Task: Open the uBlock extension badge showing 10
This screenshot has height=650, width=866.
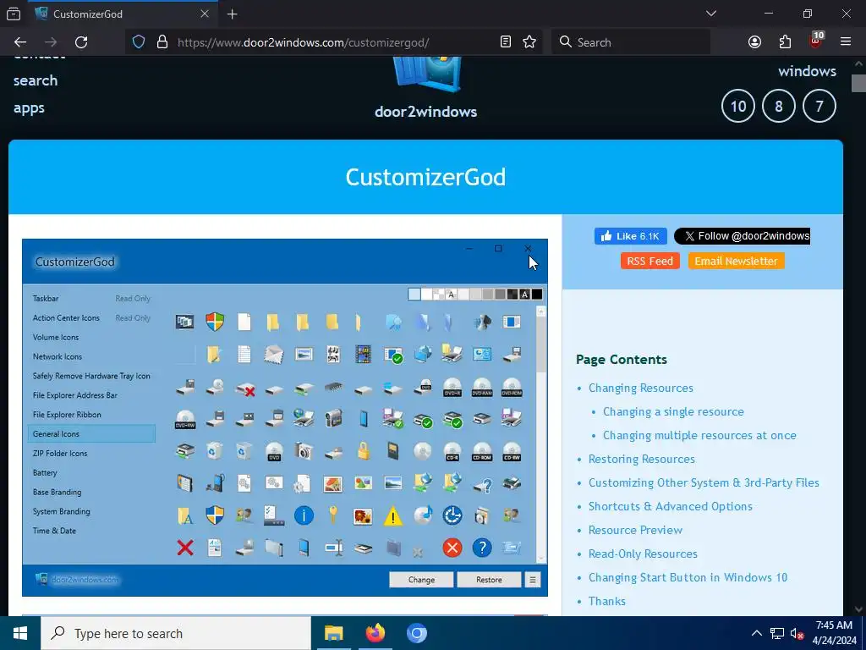Action: [x=816, y=41]
